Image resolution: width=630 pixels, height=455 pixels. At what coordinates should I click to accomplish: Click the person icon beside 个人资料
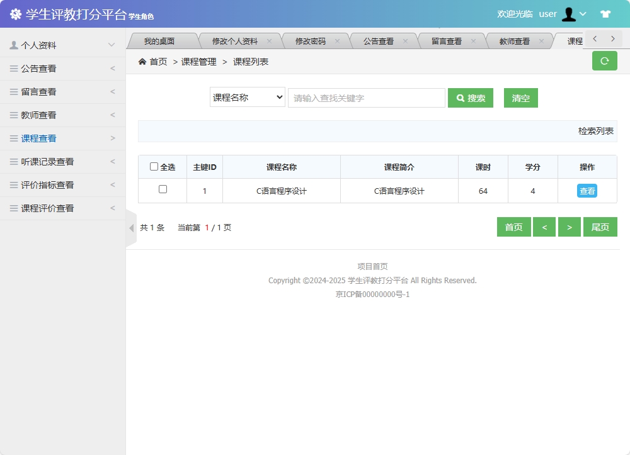point(14,44)
